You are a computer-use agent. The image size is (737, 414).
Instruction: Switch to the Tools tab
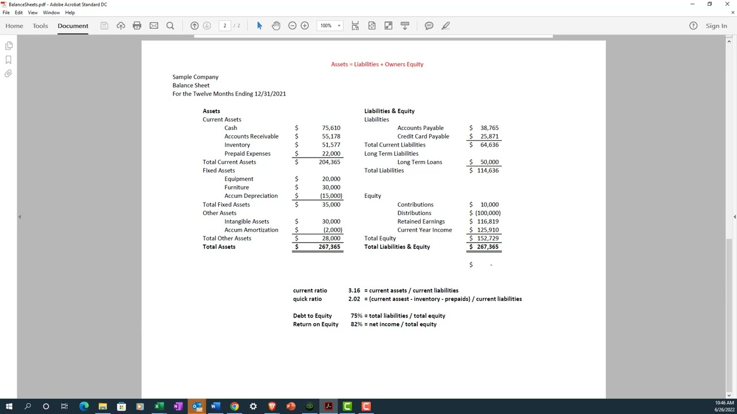tap(40, 26)
